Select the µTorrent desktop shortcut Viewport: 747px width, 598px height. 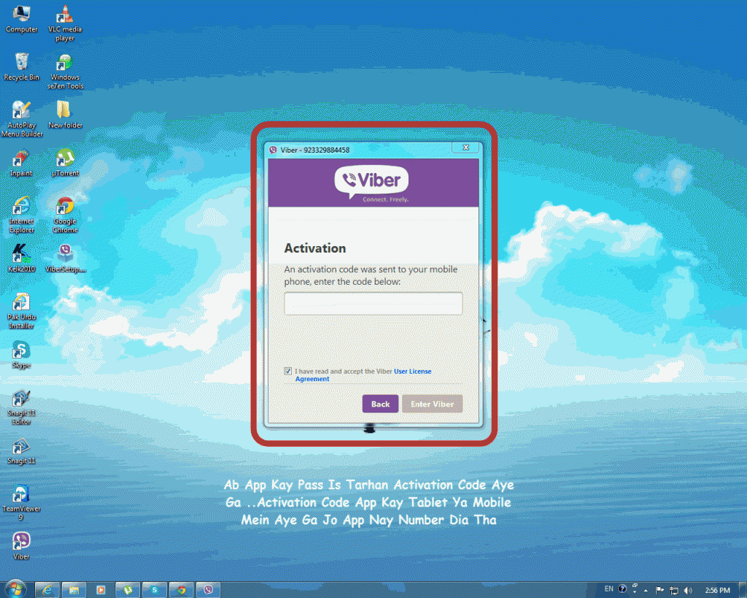click(65, 163)
